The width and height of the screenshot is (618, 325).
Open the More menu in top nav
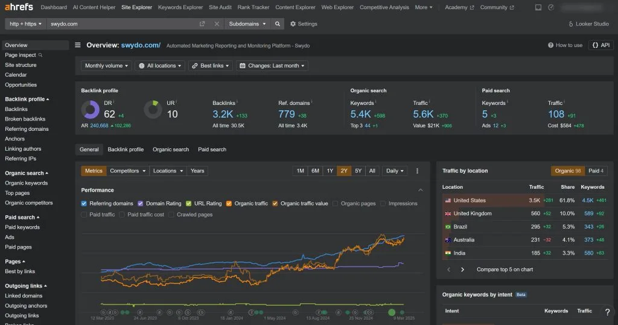(423, 7)
